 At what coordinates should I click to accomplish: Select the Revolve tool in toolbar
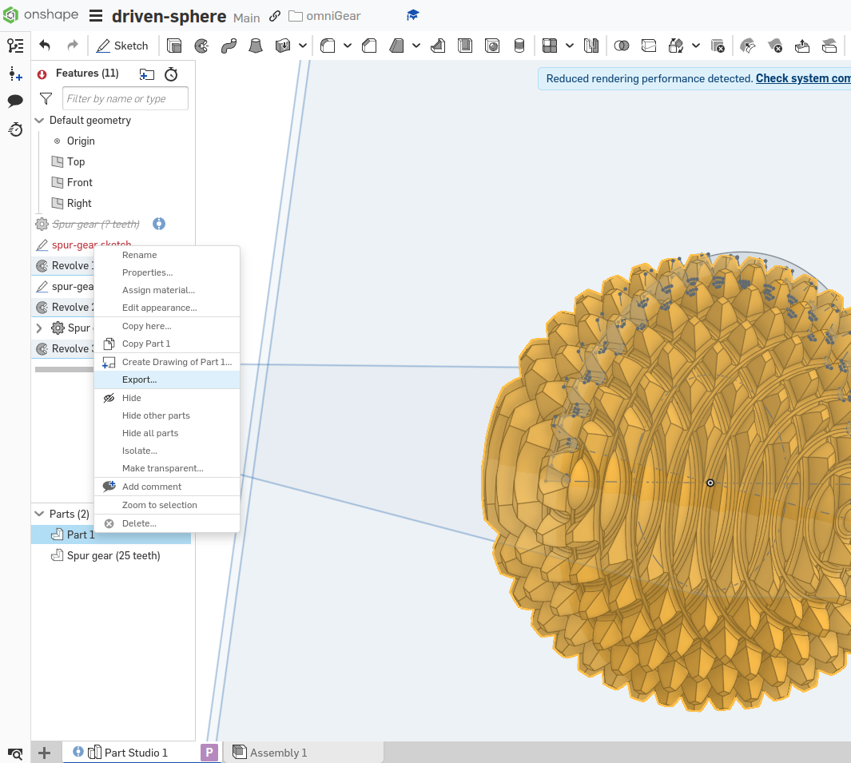(201, 46)
